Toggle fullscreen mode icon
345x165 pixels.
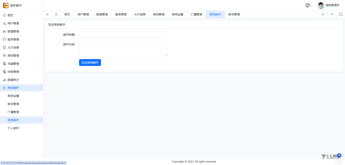coord(341,14)
